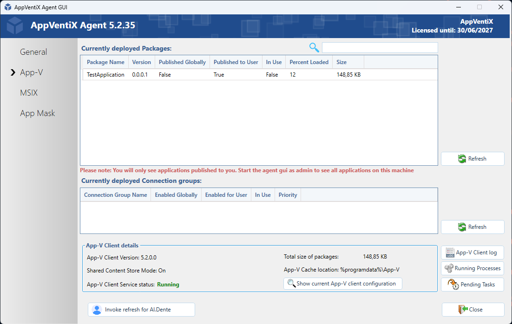The height and width of the screenshot is (324, 512).
Task: Sort by Published to User column
Action: [x=236, y=62]
